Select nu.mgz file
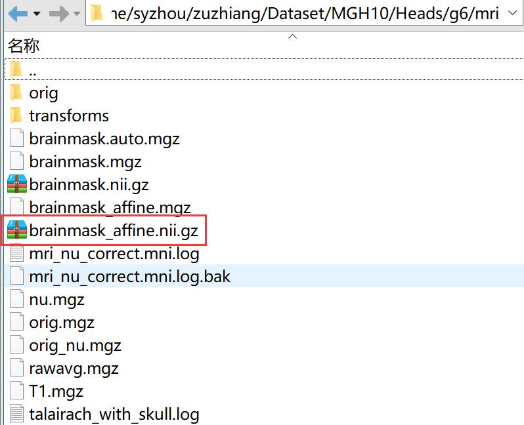 [57, 300]
